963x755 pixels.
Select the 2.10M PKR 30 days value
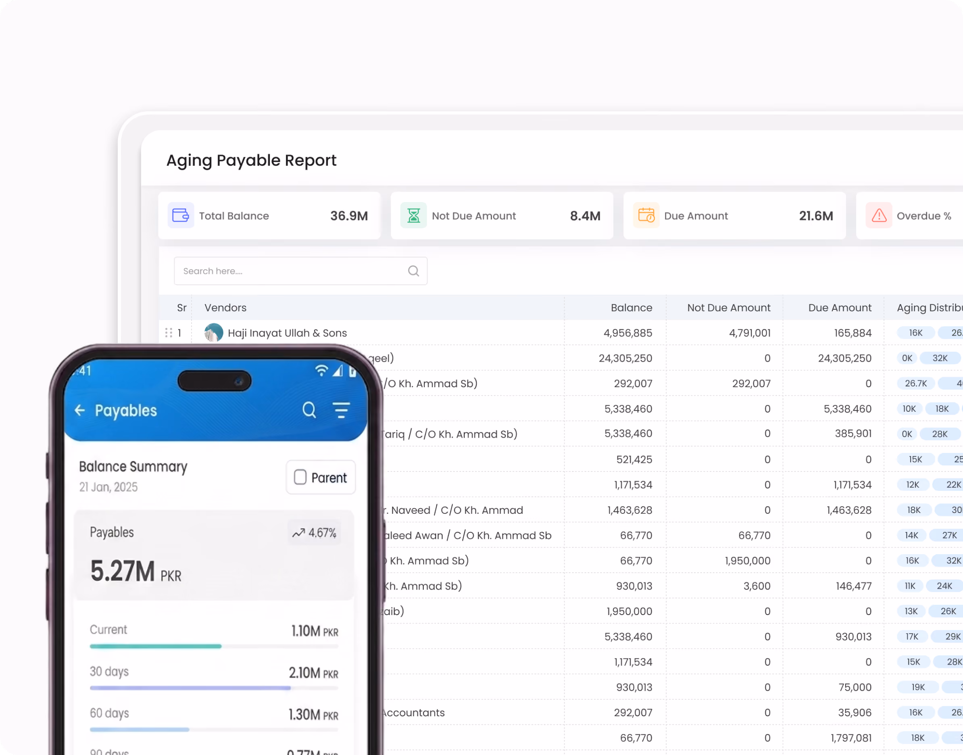[x=313, y=673]
